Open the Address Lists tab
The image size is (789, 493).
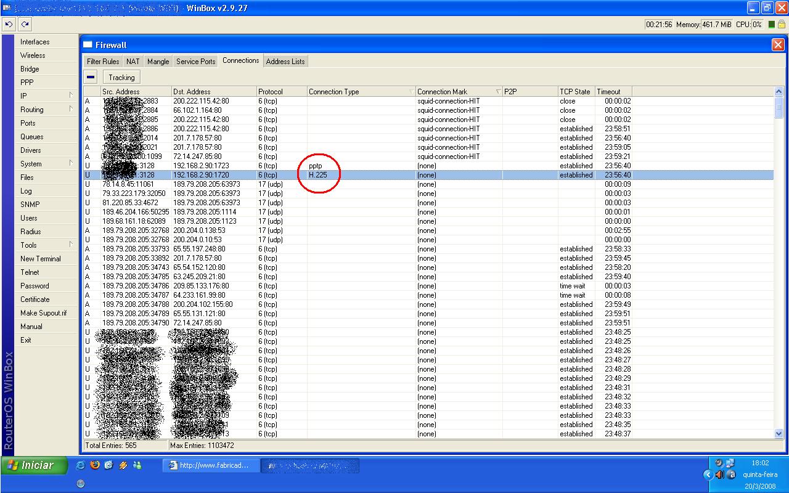point(285,62)
